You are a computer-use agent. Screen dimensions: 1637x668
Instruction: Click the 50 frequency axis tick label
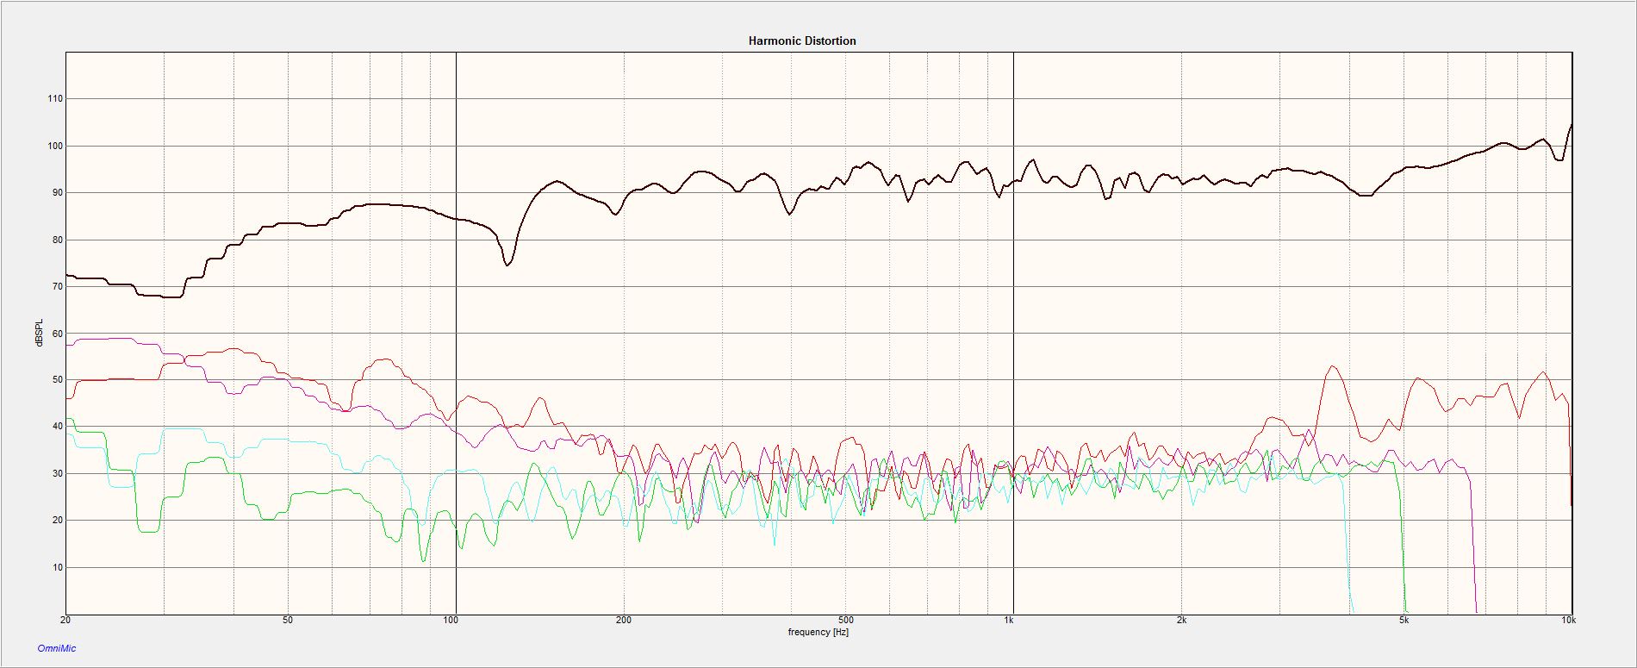[288, 621]
